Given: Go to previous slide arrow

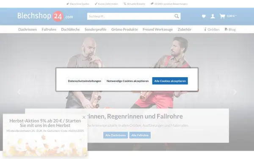Looking at the screenshot, I should point(19,92).
